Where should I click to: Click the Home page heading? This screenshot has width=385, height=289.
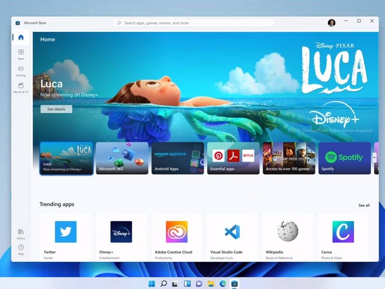(x=48, y=39)
